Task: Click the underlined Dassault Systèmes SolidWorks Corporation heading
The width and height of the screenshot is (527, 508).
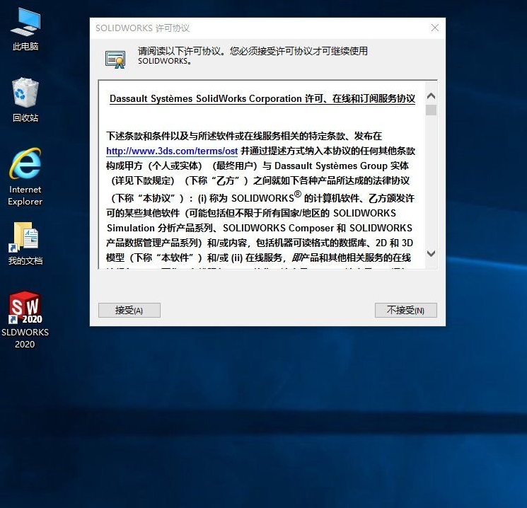Action: [x=262, y=99]
